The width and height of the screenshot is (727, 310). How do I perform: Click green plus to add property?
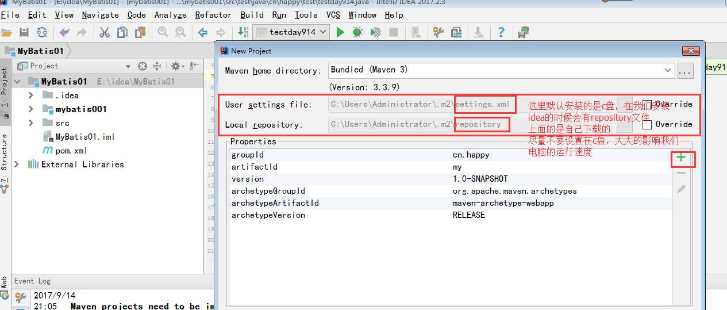pos(681,157)
